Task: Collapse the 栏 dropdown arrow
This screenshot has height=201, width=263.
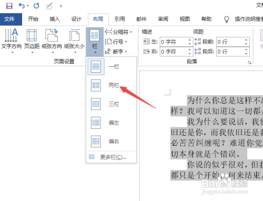Action: pos(95,52)
